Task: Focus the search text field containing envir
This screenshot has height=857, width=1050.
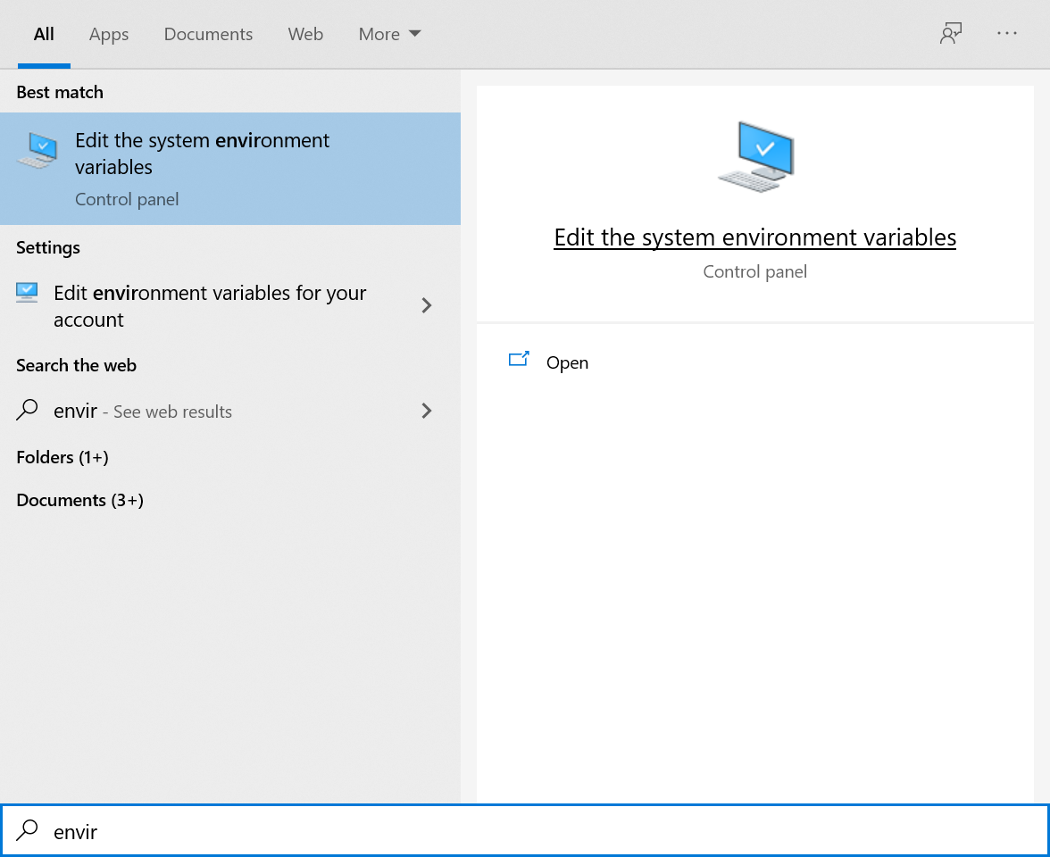Action: 536,831
